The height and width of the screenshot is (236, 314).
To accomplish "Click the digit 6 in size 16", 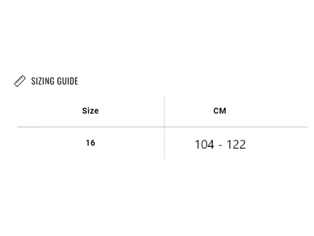I will [93, 143].
